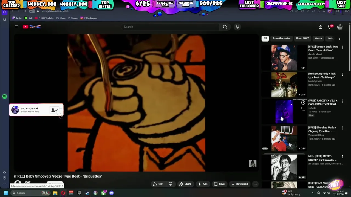
Task: Open more actions ellipsis under video
Action: [255, 184]
